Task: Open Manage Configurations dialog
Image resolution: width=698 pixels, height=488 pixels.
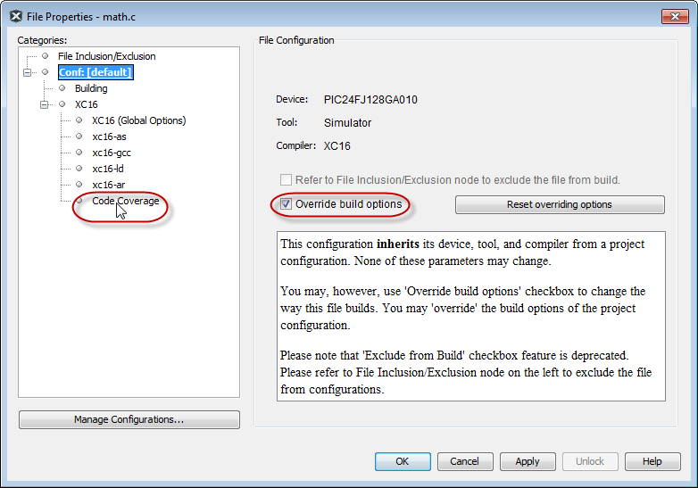Action: pyautogui.click(x=129, y=419)
